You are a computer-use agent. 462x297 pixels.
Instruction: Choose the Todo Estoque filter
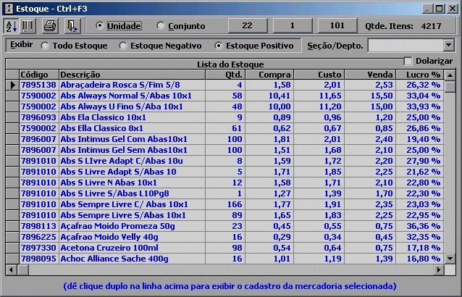[46, 46]
